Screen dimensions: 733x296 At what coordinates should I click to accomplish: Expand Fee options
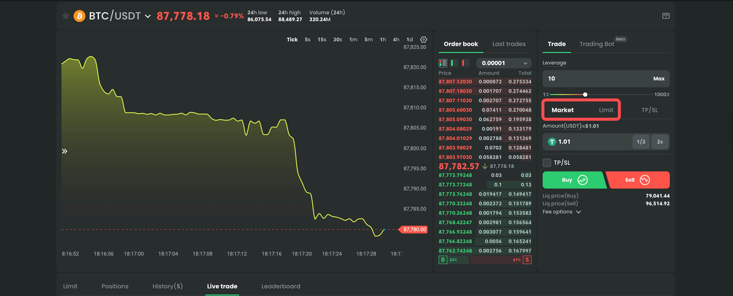coord(561,212)
